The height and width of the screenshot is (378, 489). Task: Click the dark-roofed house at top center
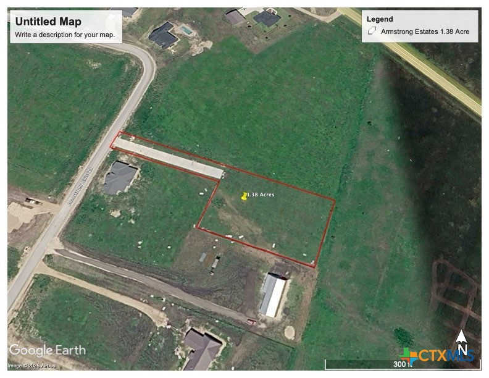163,35
